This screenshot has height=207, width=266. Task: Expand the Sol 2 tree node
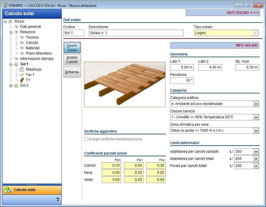pyautogui.click(x=11, y=86)
